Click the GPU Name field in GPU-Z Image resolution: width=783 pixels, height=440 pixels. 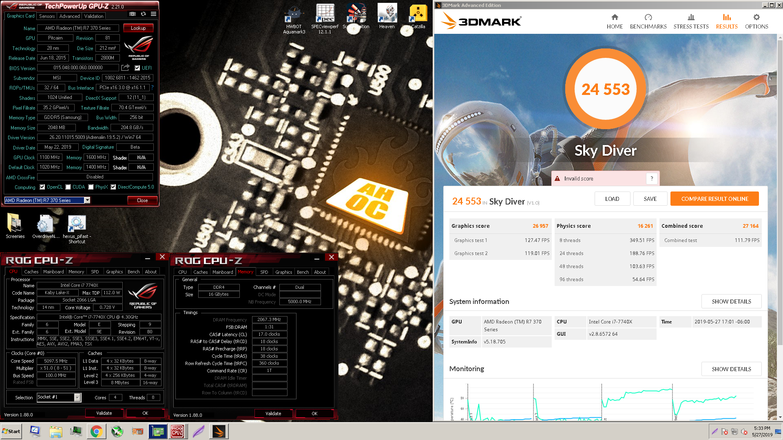78,28
